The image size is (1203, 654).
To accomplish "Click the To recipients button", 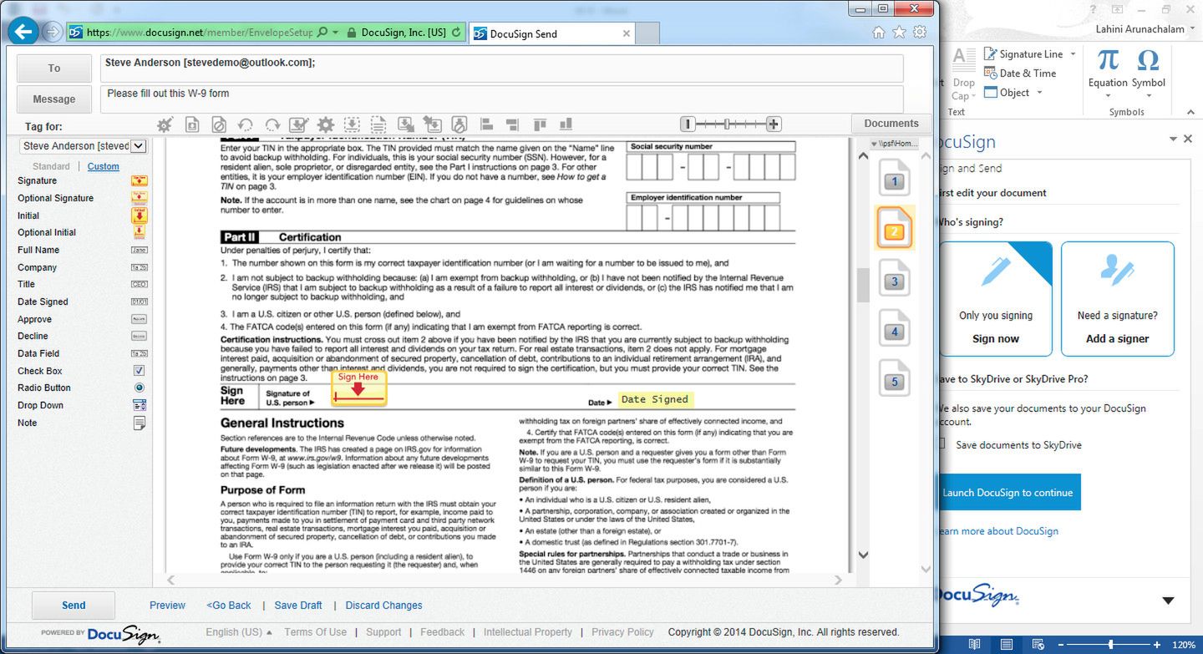I will point(54,68).
